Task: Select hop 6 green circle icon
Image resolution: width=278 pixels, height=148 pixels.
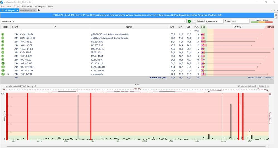Action: tap(3, 49)
